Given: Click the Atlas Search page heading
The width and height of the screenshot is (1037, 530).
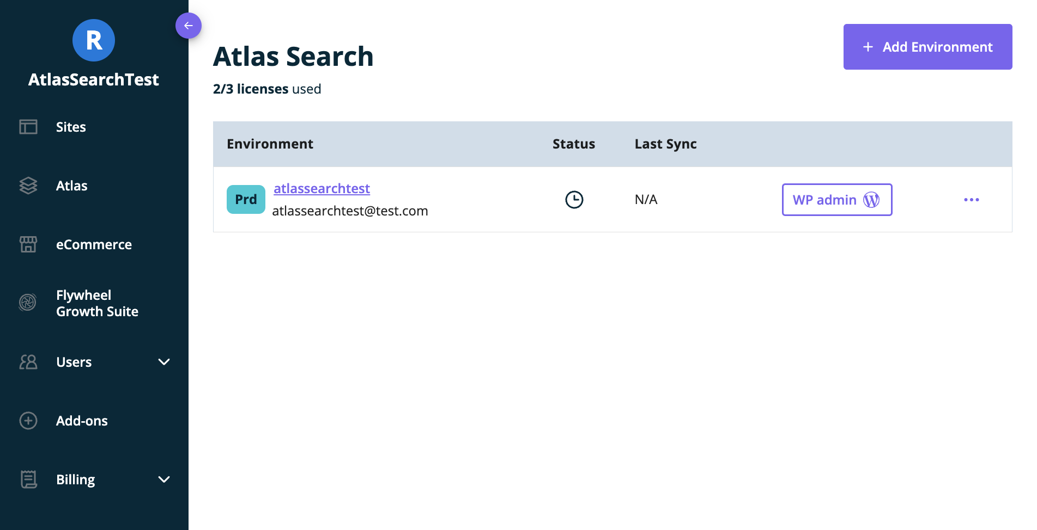Looking at the screenshot, I should click(x=293, y=57).
